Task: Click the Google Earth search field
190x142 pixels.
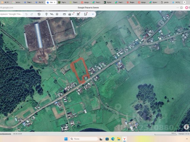Action: click(x=11, y=14)
